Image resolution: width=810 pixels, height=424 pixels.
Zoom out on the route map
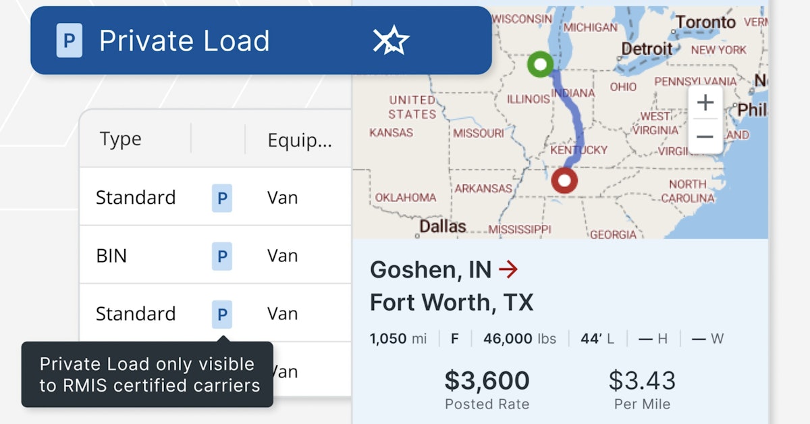tap(705, 136)
